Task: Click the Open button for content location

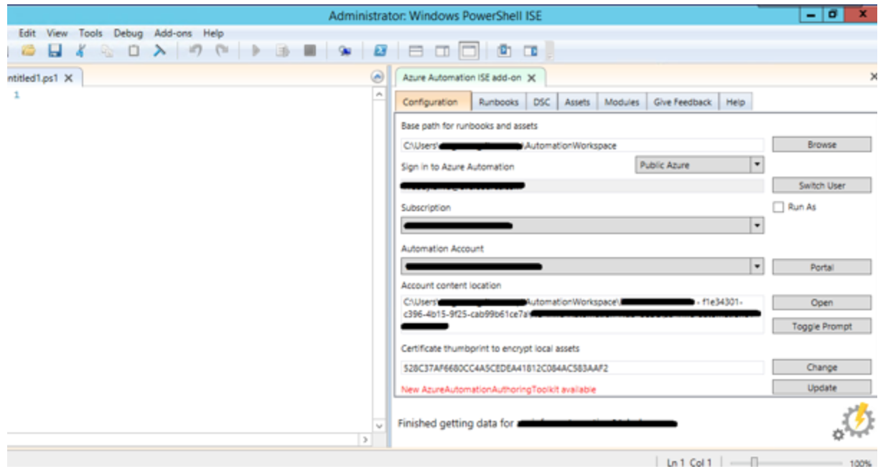Action: (821, 302)
